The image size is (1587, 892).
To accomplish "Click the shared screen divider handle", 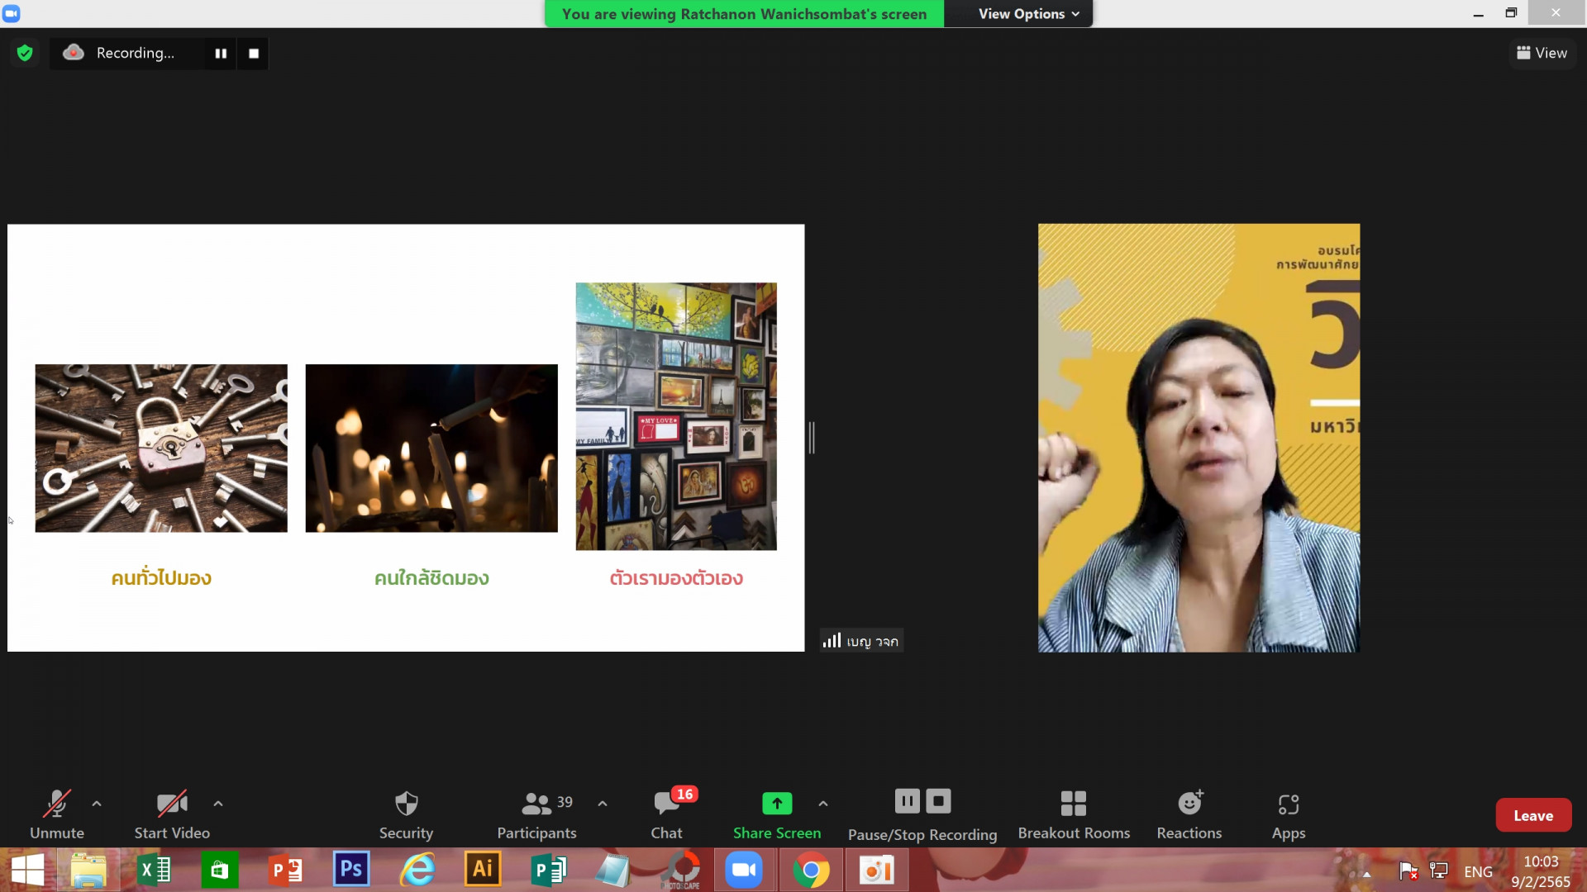I will [812, 438].
